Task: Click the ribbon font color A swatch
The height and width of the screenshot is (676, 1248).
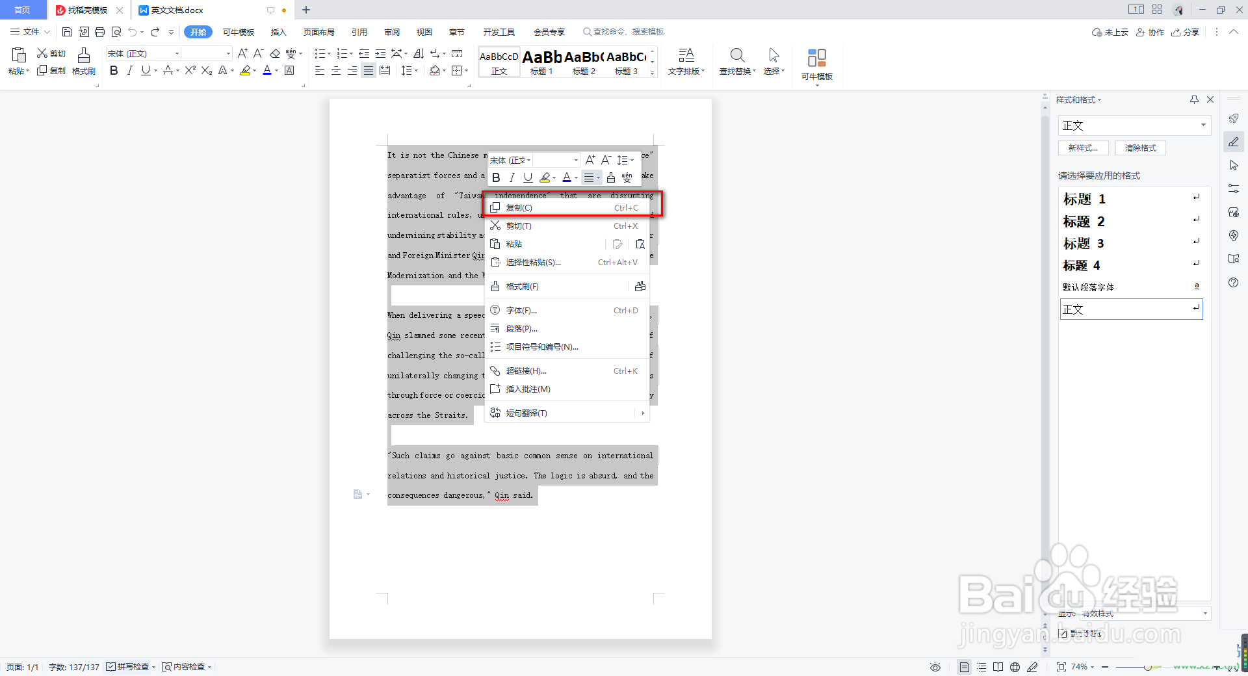Action: point(266,70)
